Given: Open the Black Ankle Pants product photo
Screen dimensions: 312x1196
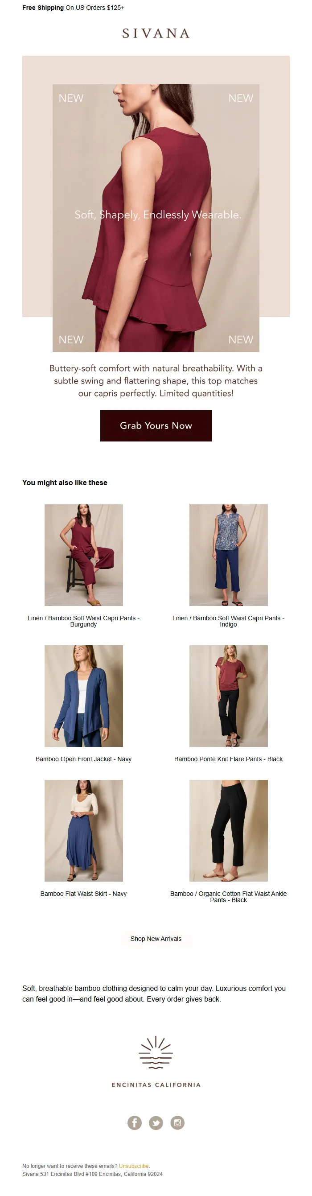Looking at the screenshot, I should pyautogui.click(x=228, y=831).
